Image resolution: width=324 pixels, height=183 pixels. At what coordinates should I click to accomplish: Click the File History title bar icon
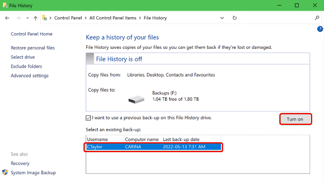tap(4, 6)
